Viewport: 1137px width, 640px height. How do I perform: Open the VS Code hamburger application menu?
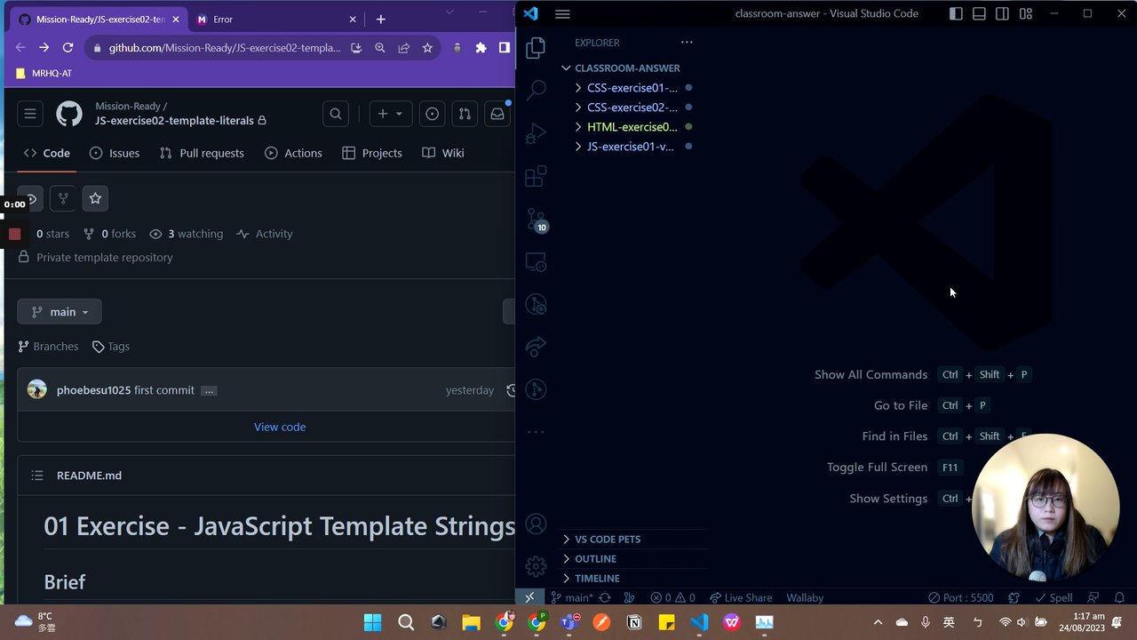point(562,13)
